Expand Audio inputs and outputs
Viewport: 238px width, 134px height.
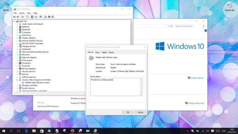pyautogui.click(x=17, y=24)
